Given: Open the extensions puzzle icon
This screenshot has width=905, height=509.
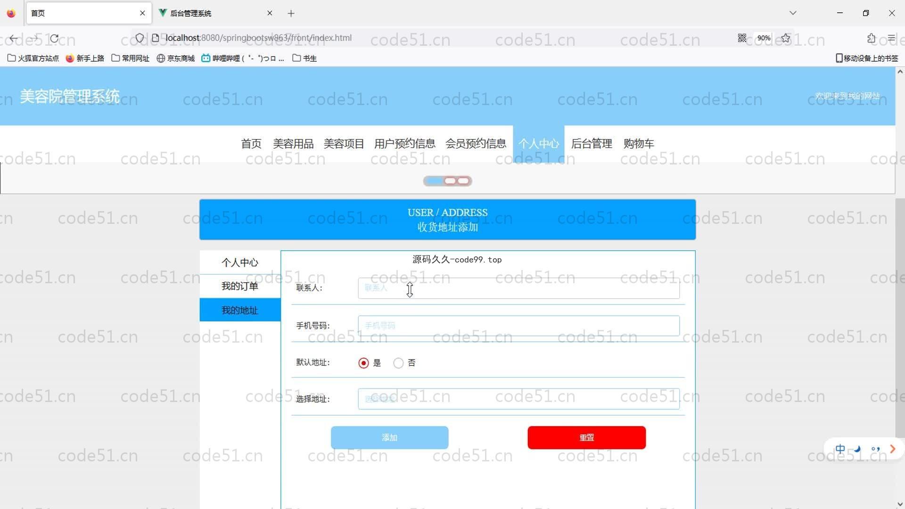Looking at the screenshot, I should tap(871, 38).
